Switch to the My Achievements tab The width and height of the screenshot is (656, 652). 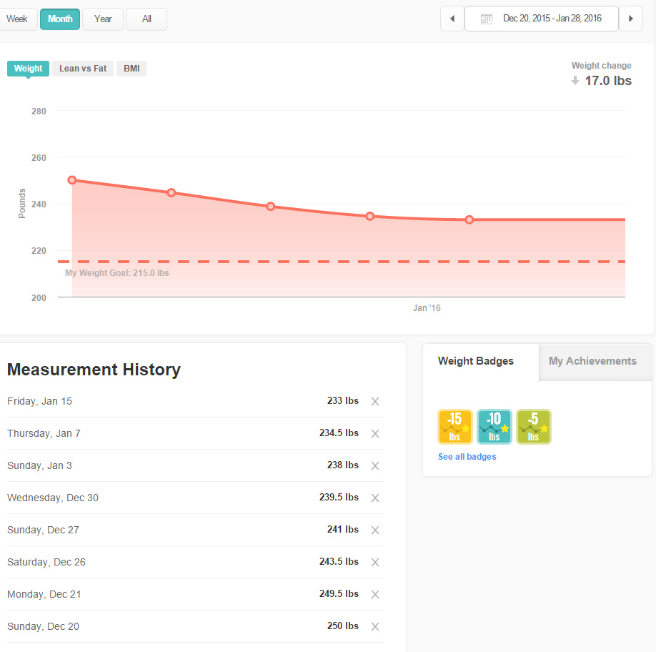[592, 361]
